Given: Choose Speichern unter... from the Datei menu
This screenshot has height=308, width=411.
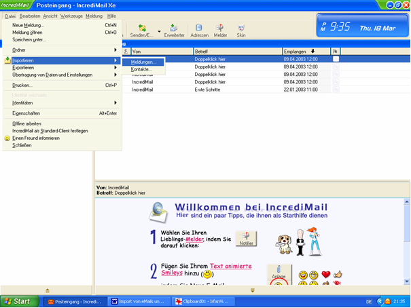Looking at the screenshot, I should [x=62, y=40].
